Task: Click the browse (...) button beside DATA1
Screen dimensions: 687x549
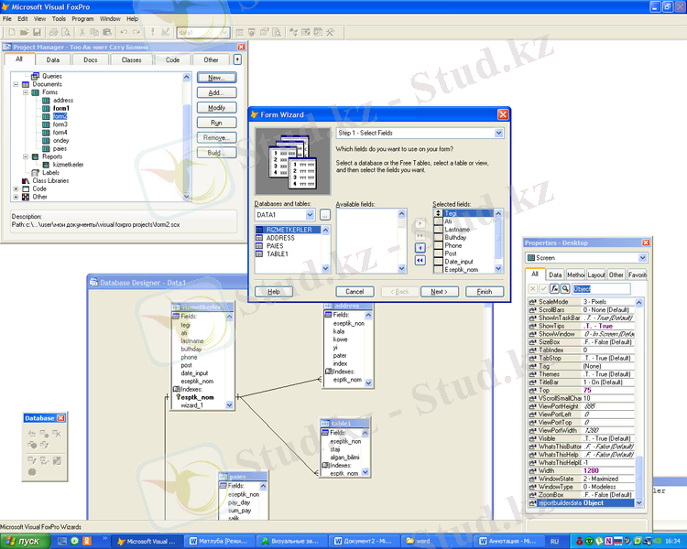Action: tap(325, 214)
